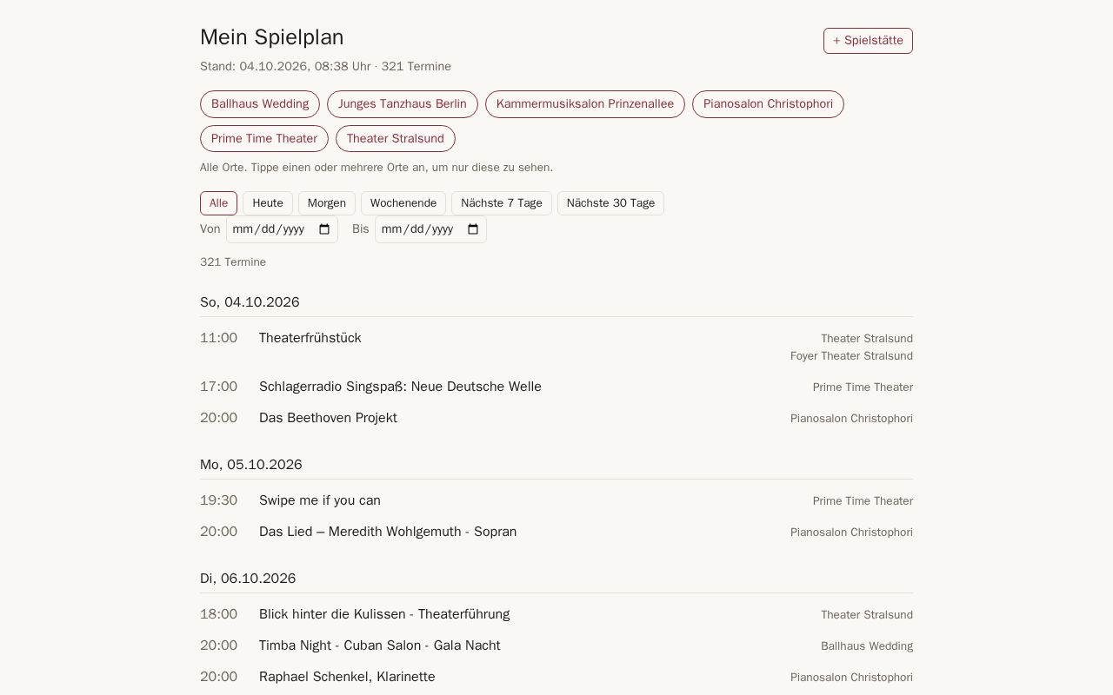This screenshot has width=1113, height=695.
Task: Toggle the Theater Stralsund filter chip
Action: (396, 139)
